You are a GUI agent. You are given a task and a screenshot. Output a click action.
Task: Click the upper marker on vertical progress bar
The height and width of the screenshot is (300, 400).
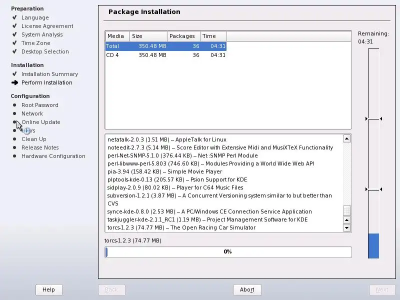[373, 119]
